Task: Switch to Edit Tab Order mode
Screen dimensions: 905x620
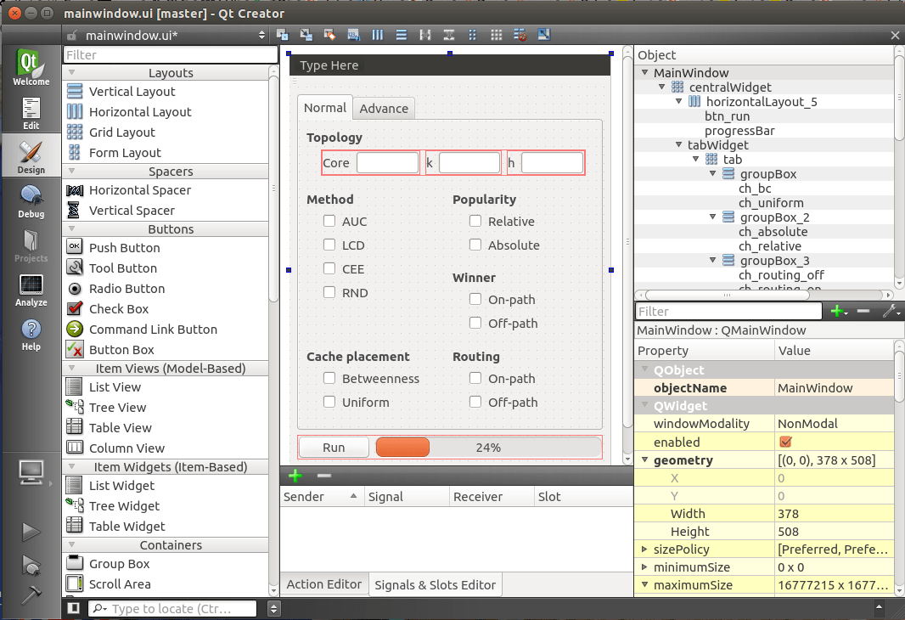Action: point(353,35)
